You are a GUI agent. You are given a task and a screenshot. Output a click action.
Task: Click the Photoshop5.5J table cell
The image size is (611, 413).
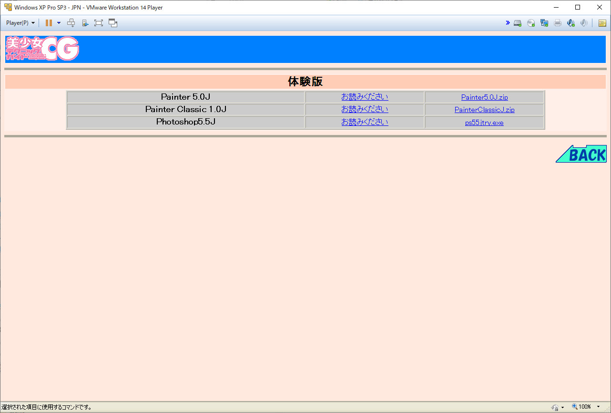(x=186, y=122)
